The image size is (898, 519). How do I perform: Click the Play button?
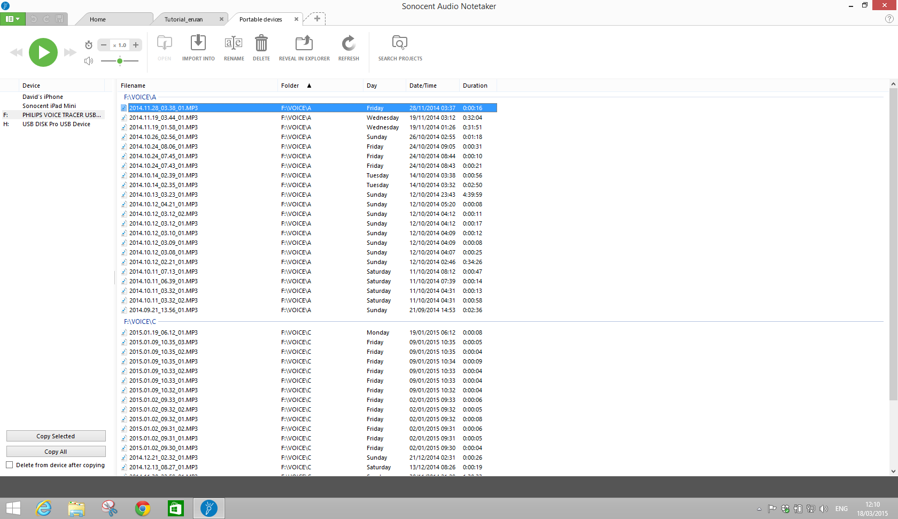click(43, 52)
